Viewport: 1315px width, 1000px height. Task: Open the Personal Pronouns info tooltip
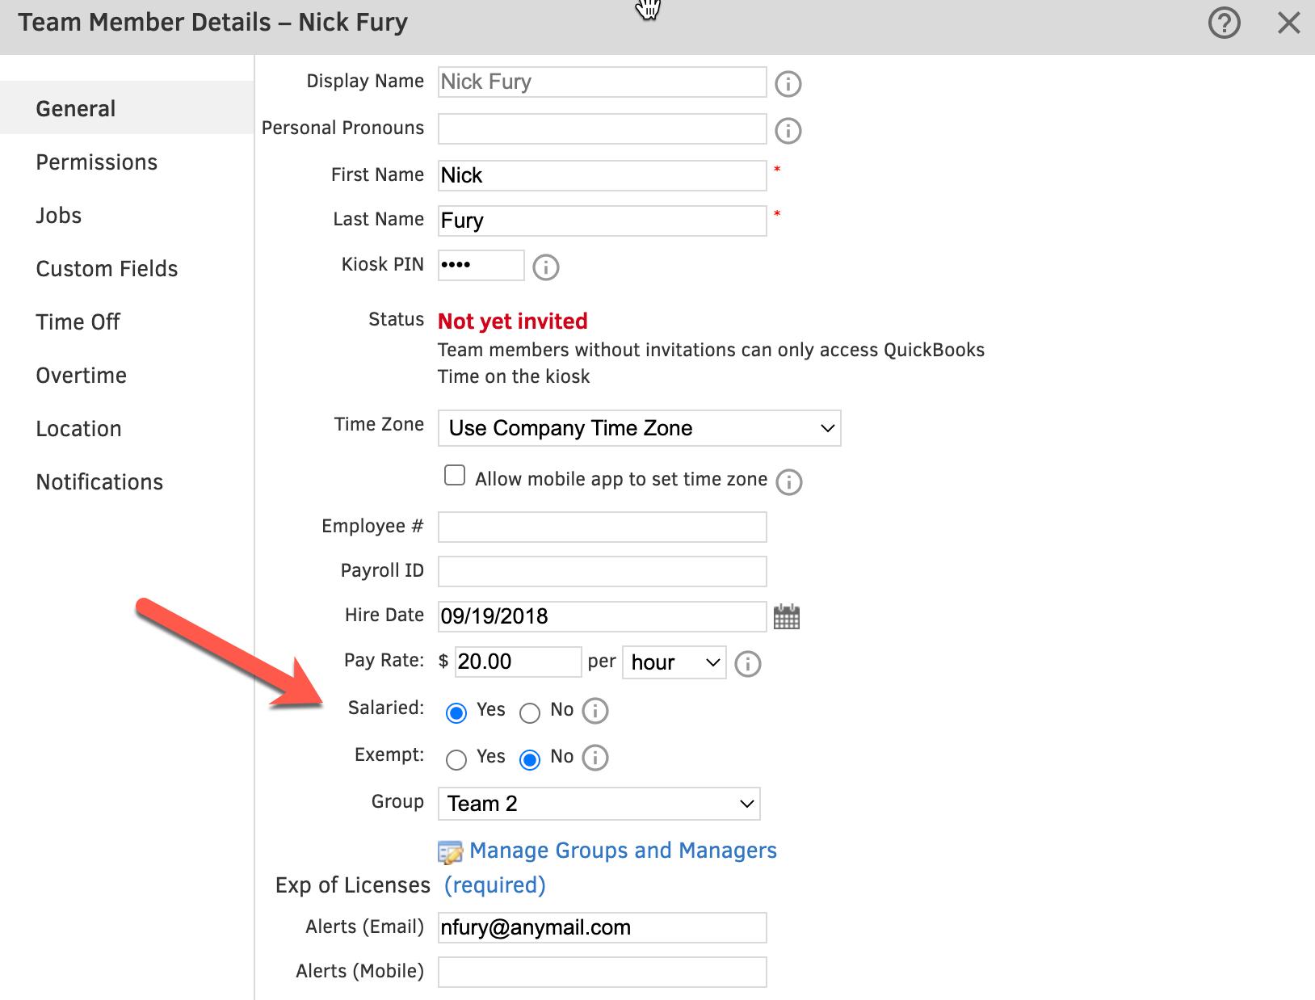point(788,130)
